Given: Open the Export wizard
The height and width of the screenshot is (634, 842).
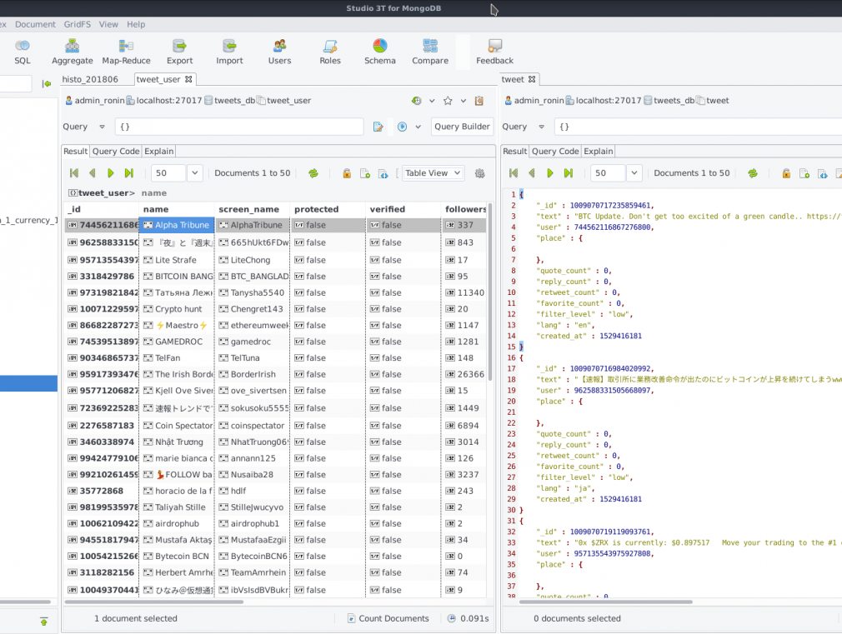Looking at the screenshot, I should [x=179, y=52].
